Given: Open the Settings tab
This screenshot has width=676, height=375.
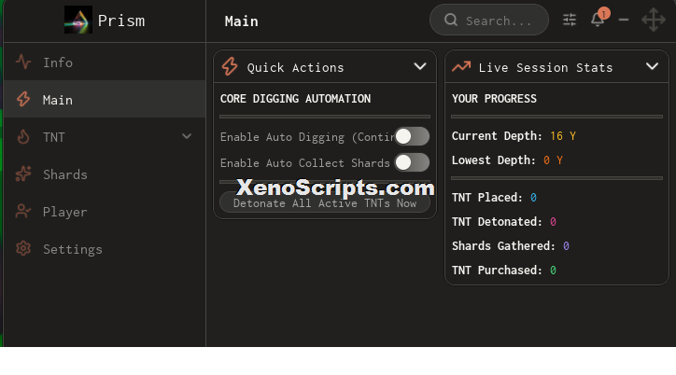Looking at the screenshot, I should (105, 248).
